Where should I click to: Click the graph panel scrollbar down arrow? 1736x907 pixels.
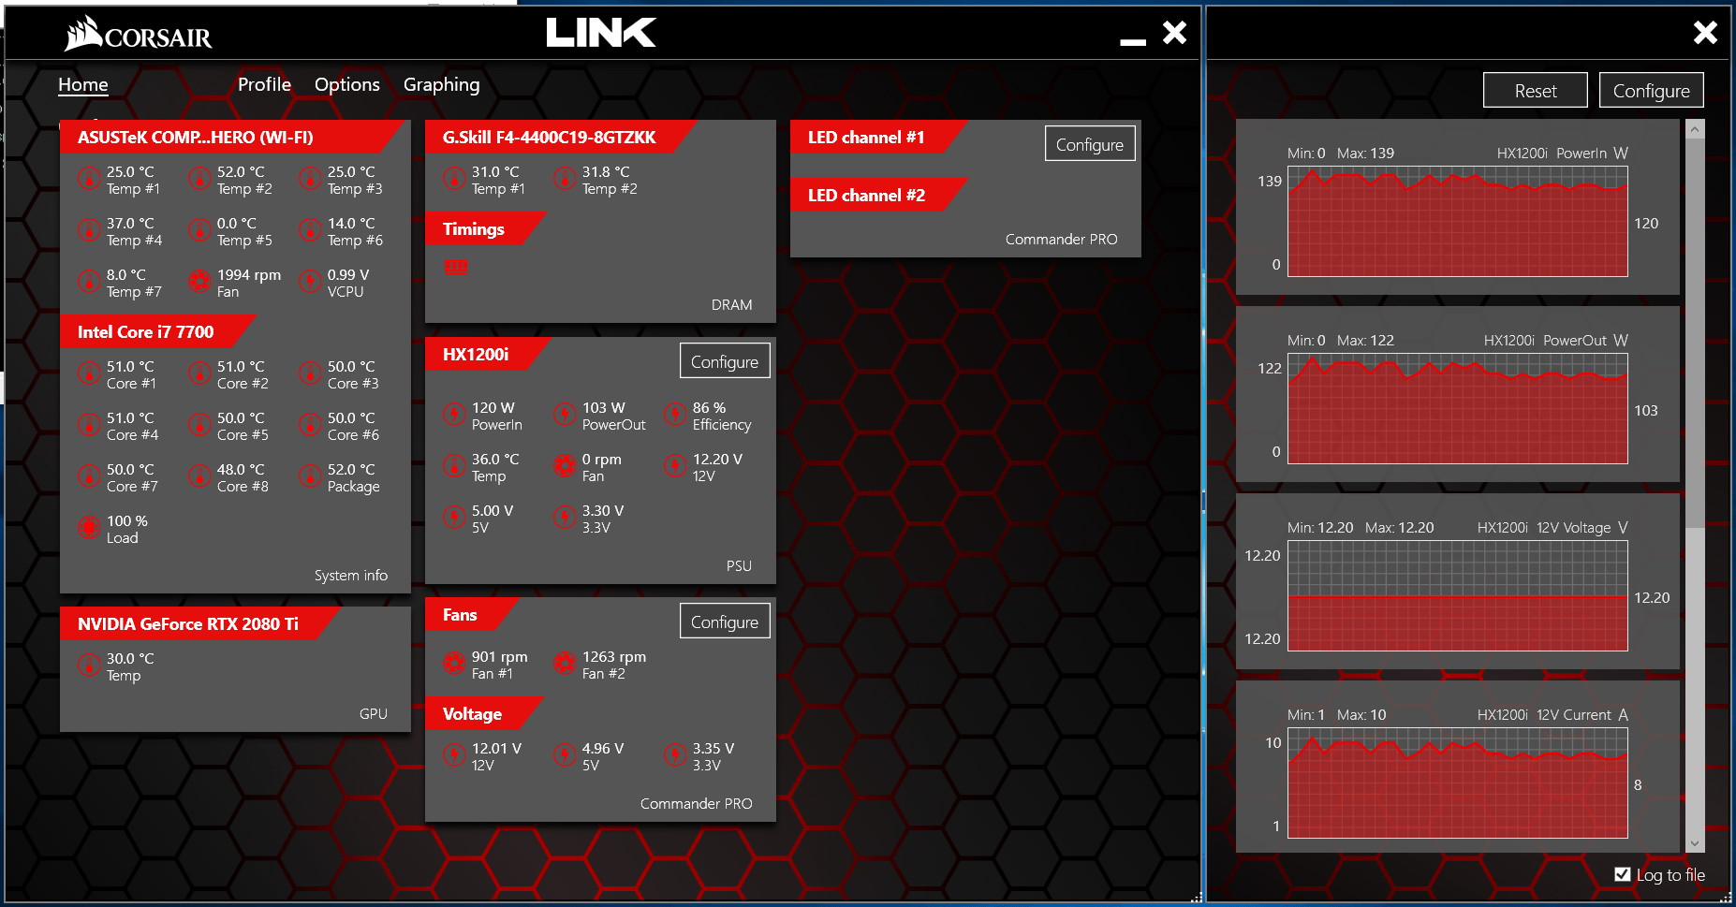1695,843
